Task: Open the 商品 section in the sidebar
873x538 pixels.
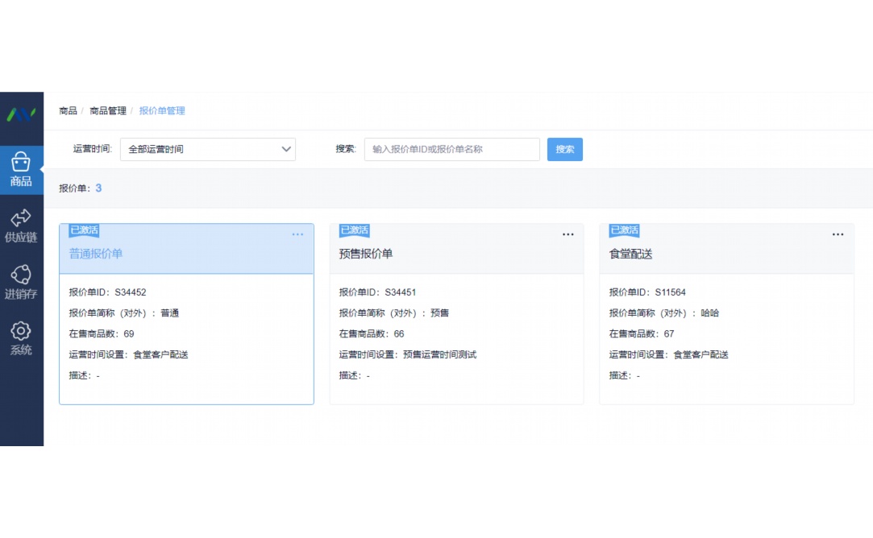Action: (22, 167)
